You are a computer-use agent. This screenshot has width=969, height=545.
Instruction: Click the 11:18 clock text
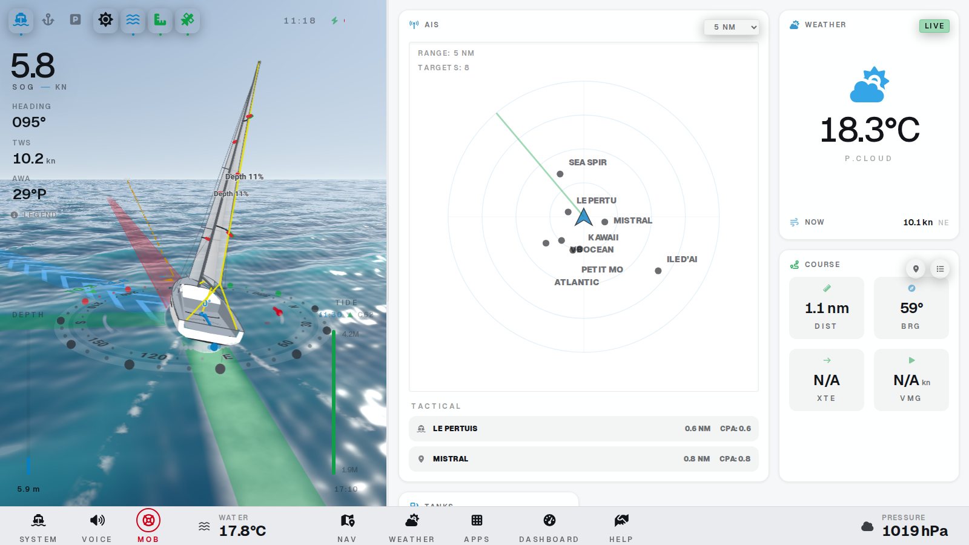(300, 21)
